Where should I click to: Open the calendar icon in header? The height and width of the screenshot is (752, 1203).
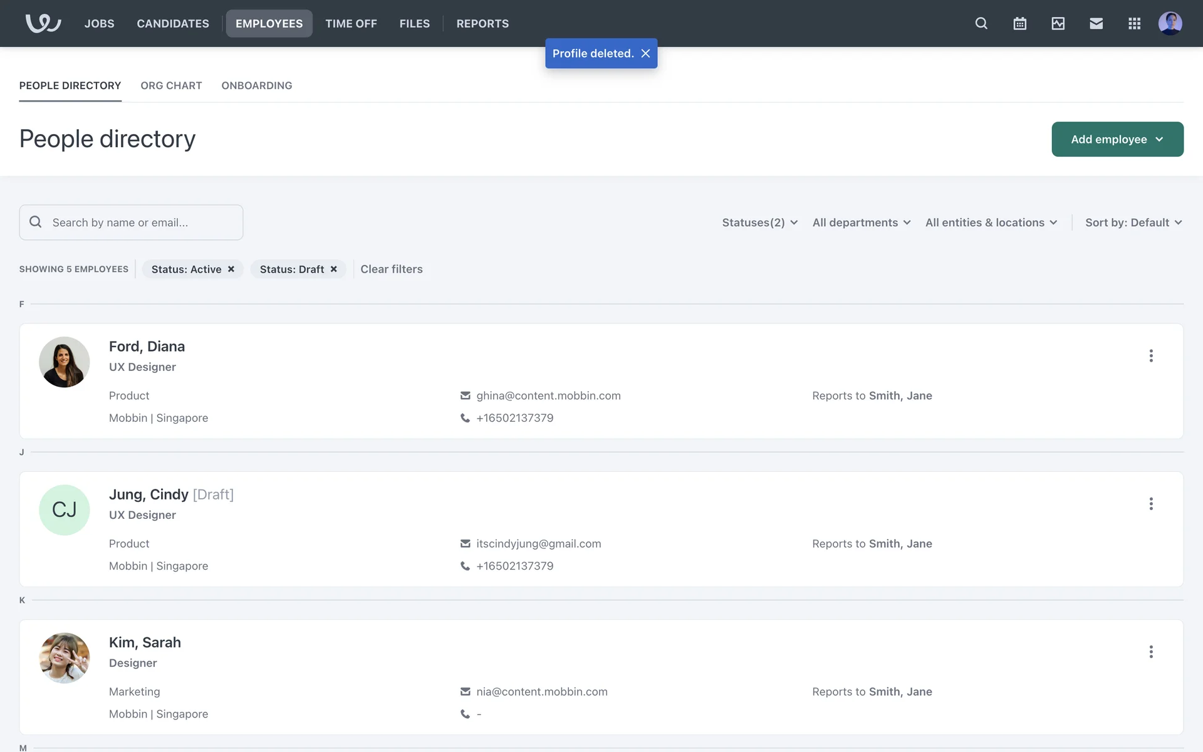[1019, 23]
